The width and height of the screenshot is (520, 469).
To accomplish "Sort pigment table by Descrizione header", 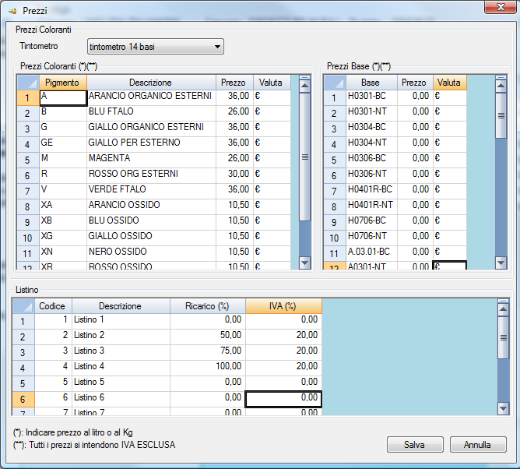I will [151, 83].
